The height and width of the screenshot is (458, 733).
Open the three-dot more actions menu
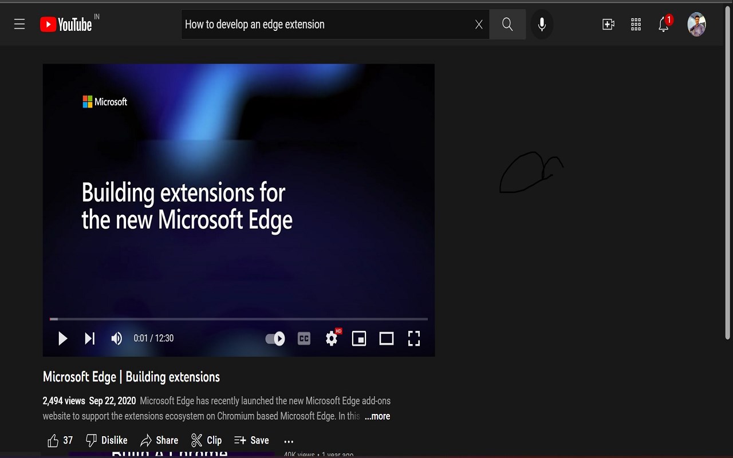click(289, 441)
